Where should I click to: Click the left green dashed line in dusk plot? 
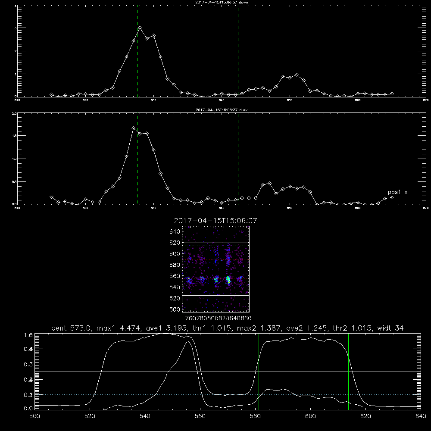click(137, 159)
